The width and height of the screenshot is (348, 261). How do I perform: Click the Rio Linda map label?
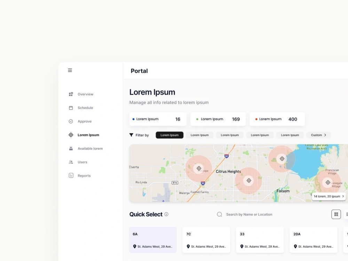tap(141, 182)
